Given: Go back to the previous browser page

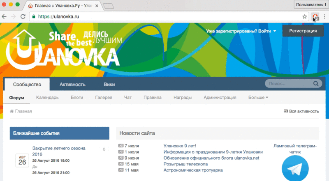Looking at the screenshot, I should (4, 16).
